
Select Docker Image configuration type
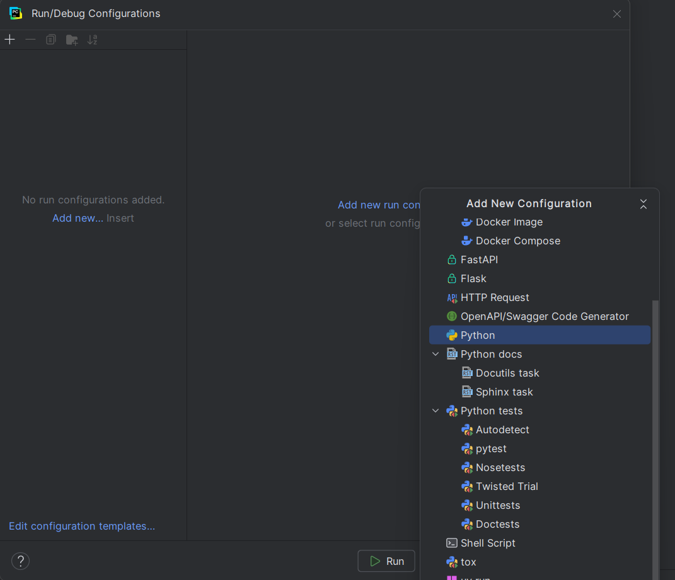pyautogui.click(x=540, y=222)
